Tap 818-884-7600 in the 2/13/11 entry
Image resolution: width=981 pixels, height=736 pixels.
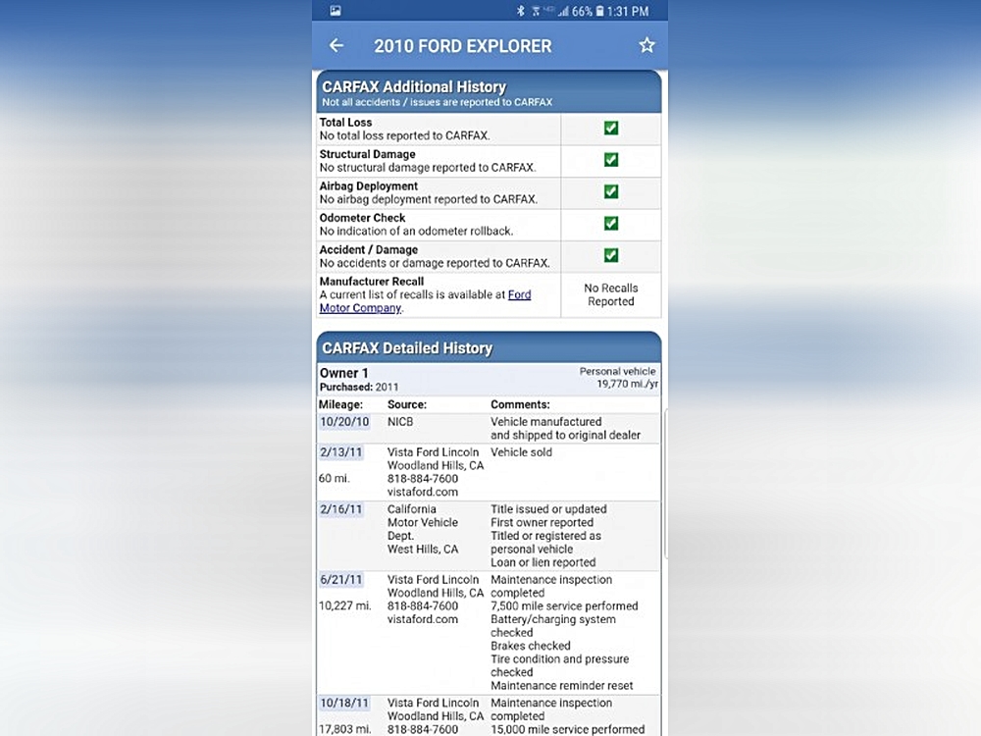pos(423,479)
